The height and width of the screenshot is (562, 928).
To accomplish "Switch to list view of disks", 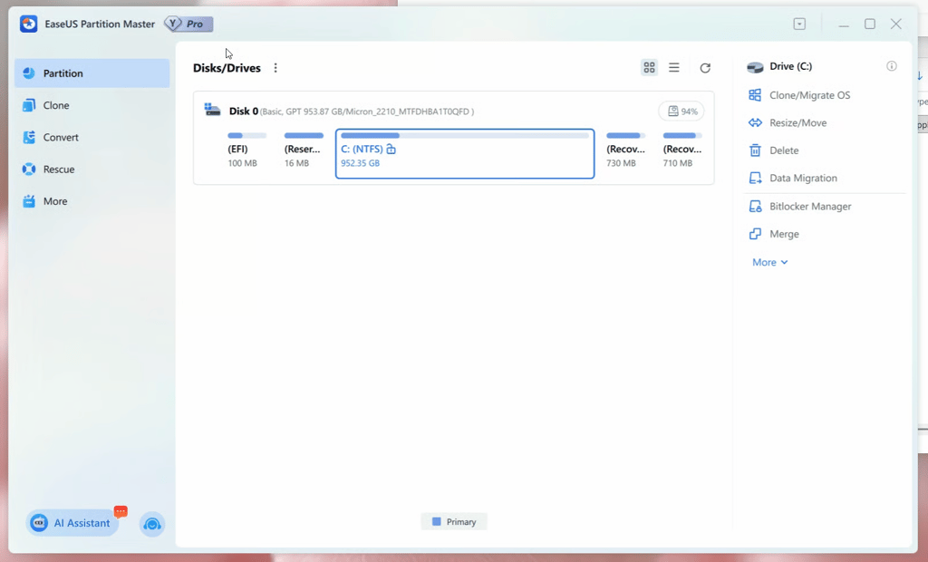I will [x=674, y=67].
